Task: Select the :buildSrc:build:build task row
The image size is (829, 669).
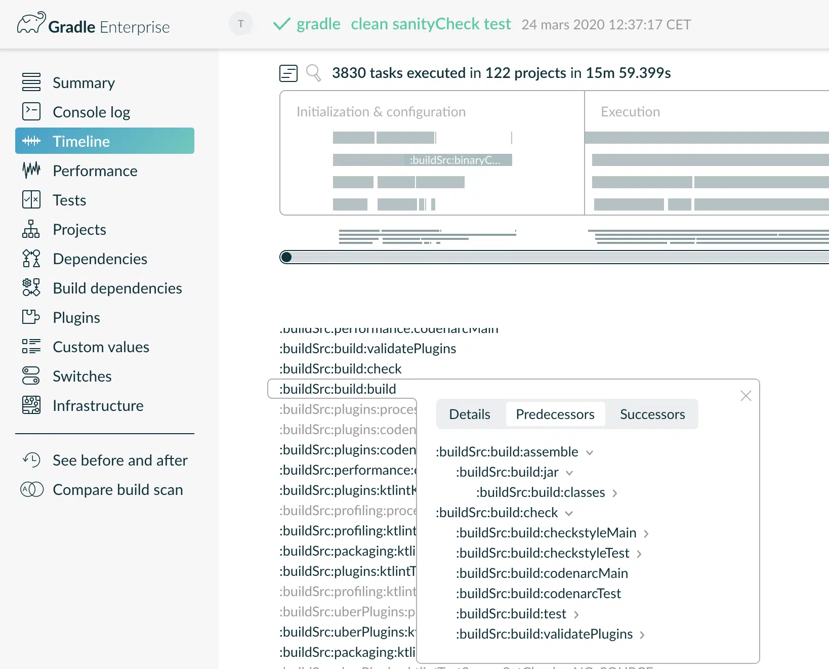Action: click(x=338, y=389)
